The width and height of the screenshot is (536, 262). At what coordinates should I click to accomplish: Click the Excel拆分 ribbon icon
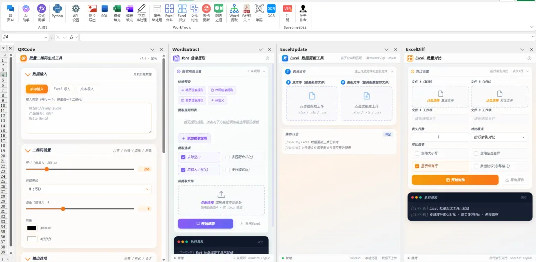pyautogui.click(x=182, y=13)
